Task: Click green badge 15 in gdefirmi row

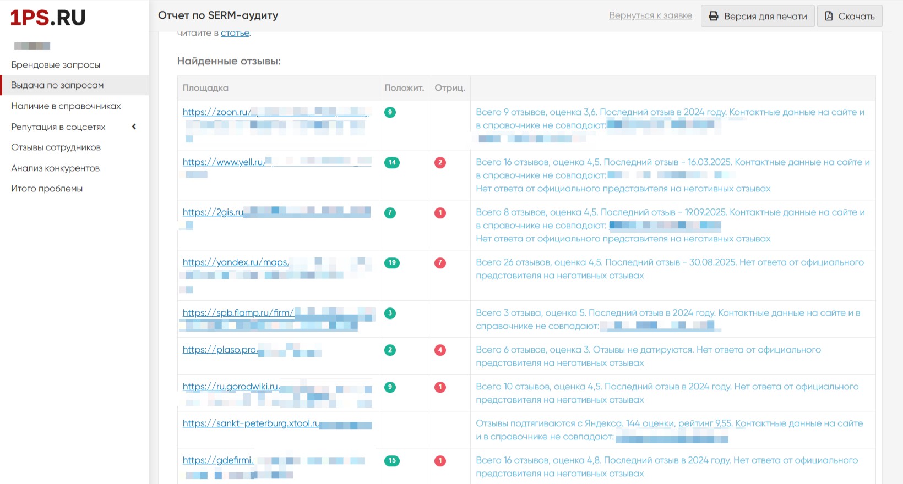Action: tap(392, 461)
